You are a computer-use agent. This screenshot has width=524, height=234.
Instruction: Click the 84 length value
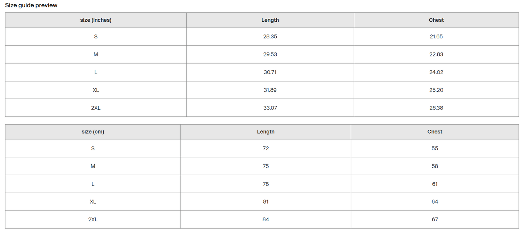[x=266, y=220]
